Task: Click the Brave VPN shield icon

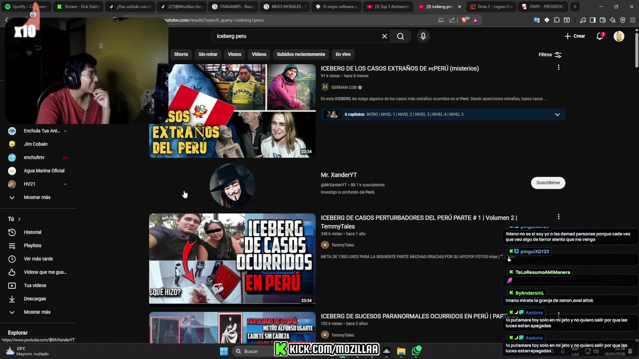Action: (623, 20)
